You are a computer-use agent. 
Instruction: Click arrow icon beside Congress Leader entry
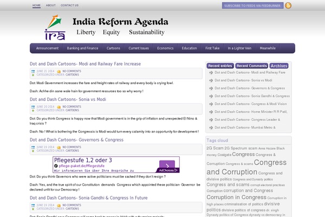(x=211, y=120)
